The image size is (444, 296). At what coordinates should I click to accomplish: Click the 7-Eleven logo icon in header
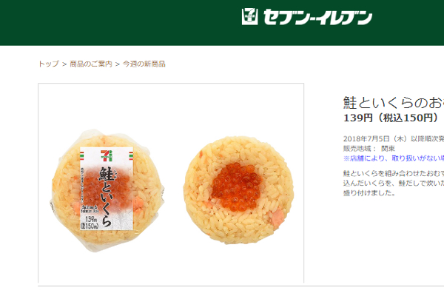(250, 17)
